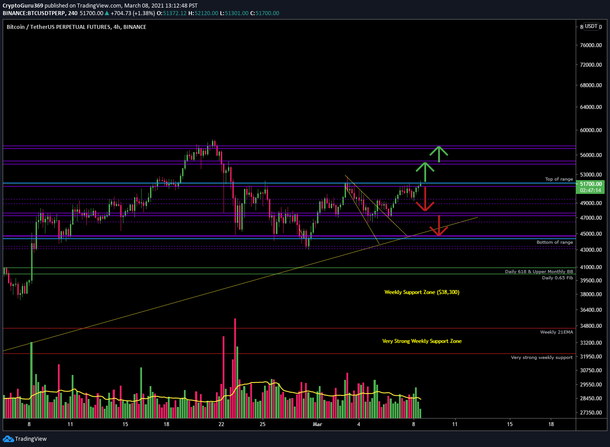Click 76000.00 on the price axis
The width and height of the screenshot is (610, 447).
pyautogui.click(x=590, y=45)
